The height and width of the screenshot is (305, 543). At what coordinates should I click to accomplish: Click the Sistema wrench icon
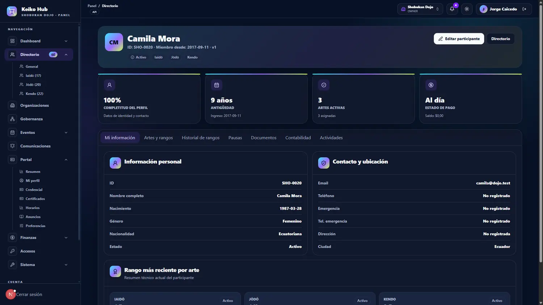pyautogui.click(x=12, y=265)
